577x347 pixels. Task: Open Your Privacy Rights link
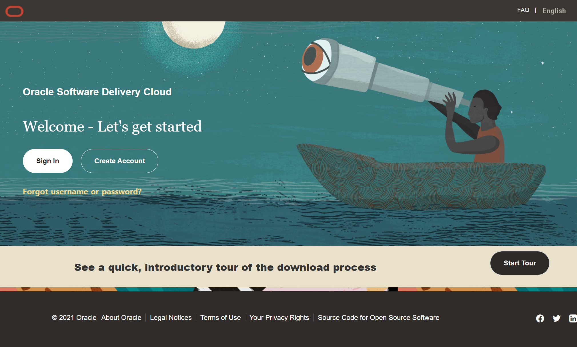[279, 318]
